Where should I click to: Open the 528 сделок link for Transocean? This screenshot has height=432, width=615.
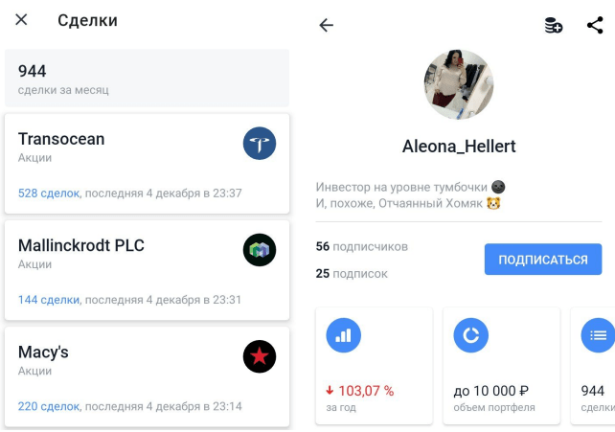tap(49, 193)
